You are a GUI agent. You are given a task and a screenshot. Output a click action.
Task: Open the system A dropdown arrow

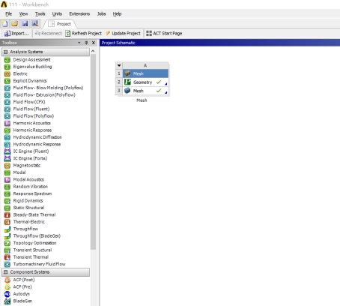coord(119,65)
